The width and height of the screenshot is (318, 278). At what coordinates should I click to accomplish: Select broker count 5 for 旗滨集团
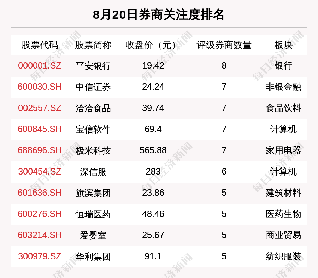(x=224, y=193)
